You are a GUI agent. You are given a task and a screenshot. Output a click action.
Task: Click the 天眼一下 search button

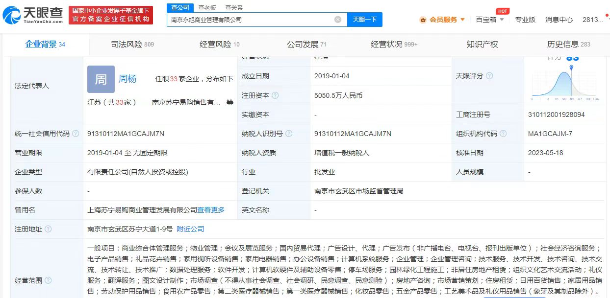coord(365,20)
